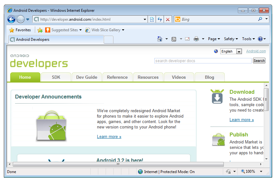Click the Download heading
Viewport: 276px width, 182px height.
[x=242, y=92]
